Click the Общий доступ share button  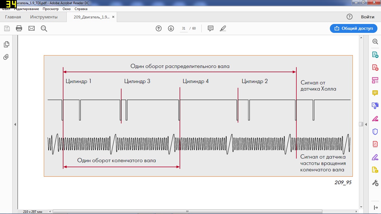coord(353,28)
